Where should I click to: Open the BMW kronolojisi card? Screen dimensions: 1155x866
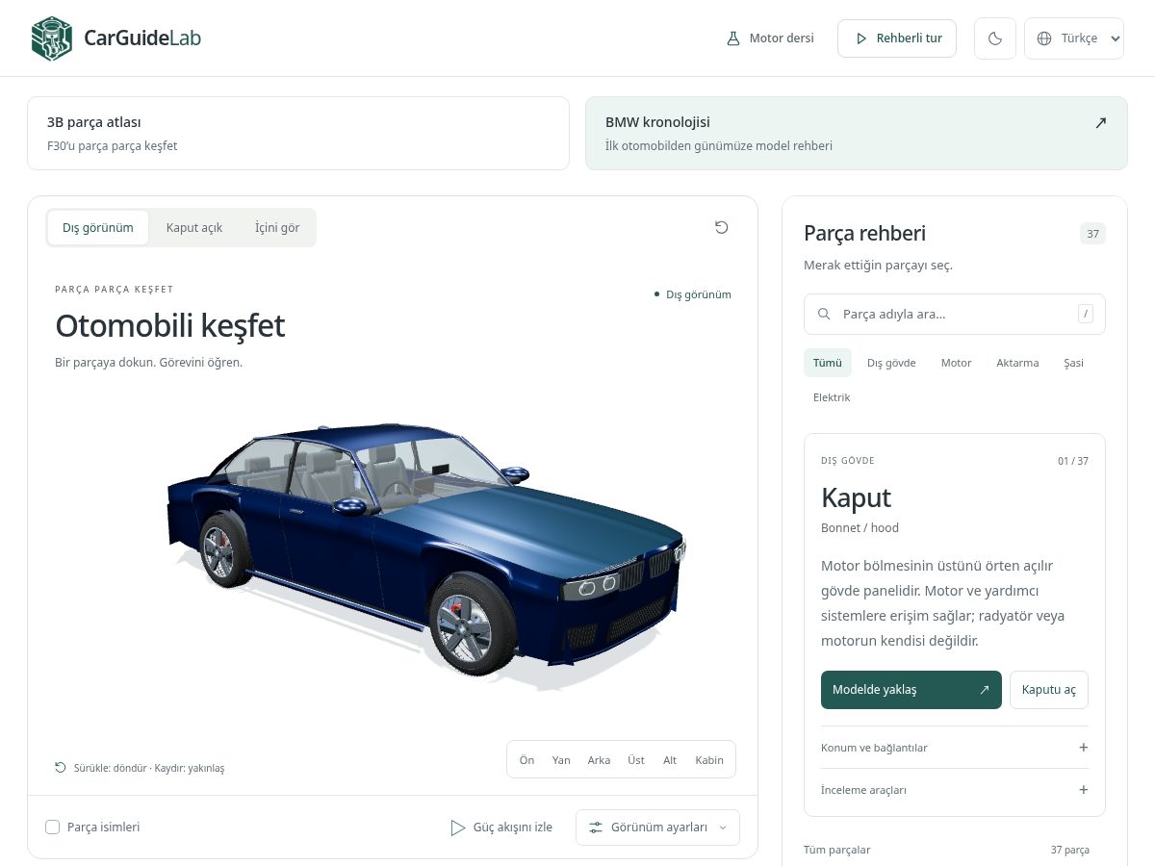(857, 133)
